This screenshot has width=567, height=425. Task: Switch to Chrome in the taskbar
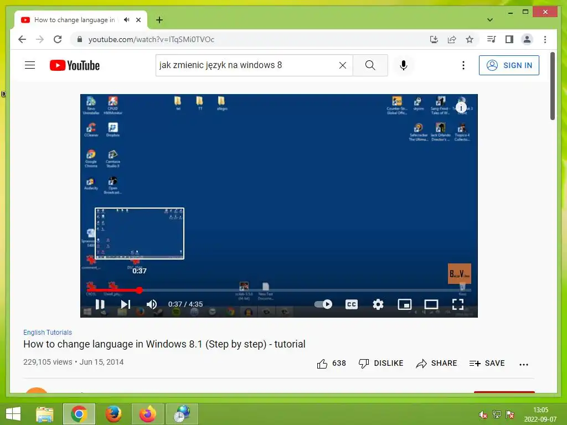pyautogui.click(x=79, y=414)
